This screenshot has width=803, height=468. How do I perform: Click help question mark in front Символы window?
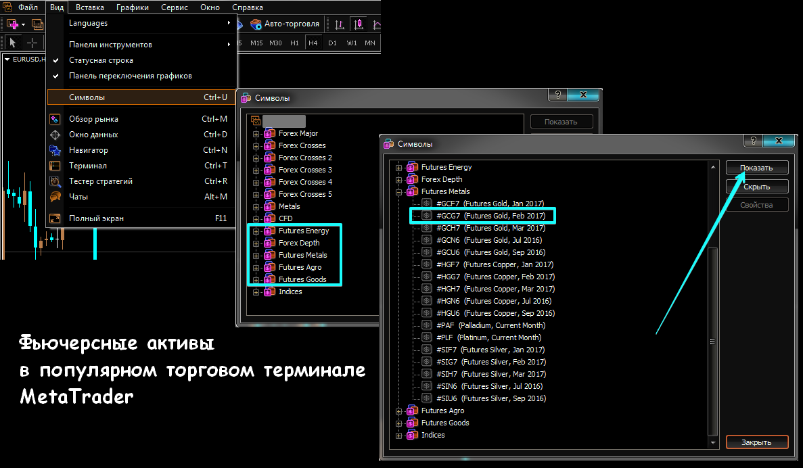coord(753,140)
